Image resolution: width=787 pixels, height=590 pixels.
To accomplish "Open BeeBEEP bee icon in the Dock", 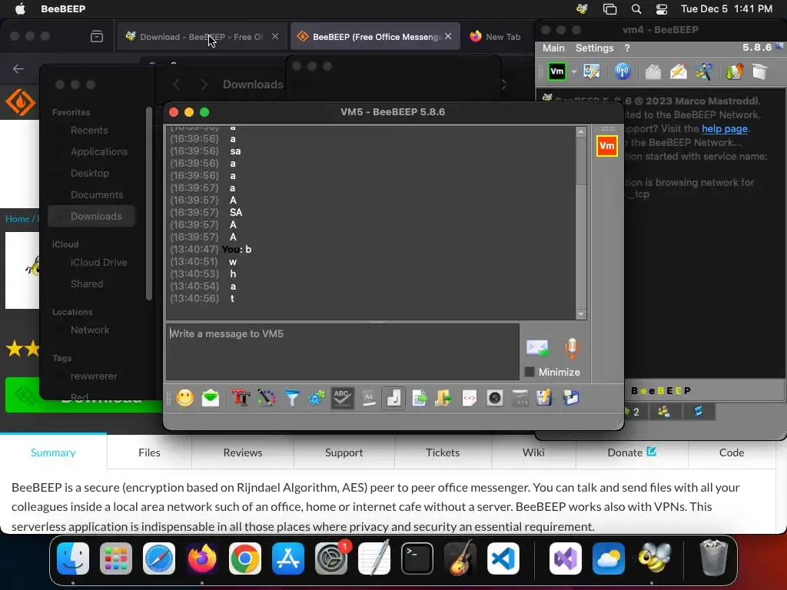I will (x=653, y=559).
